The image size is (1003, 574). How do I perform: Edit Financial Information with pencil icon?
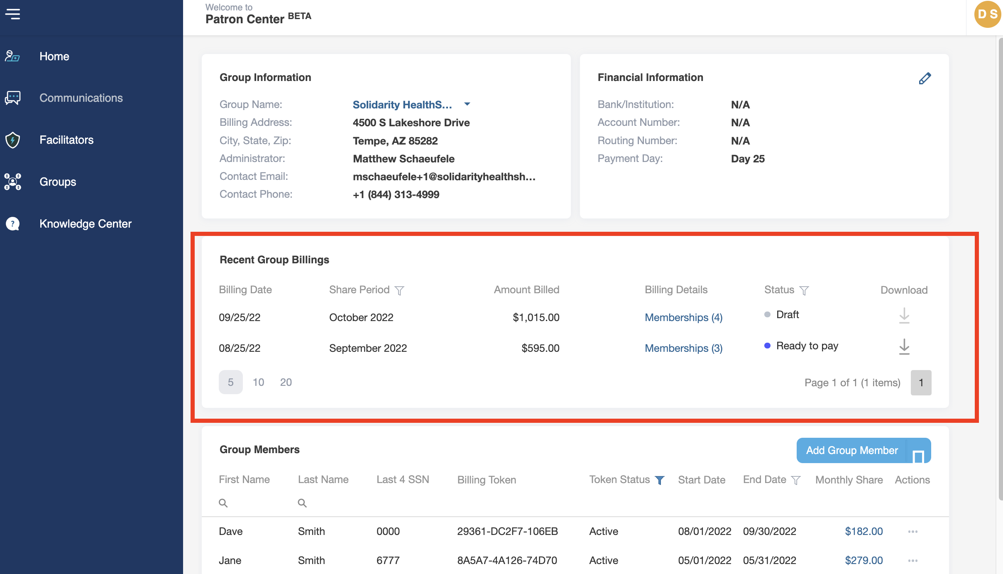(925, 78)
